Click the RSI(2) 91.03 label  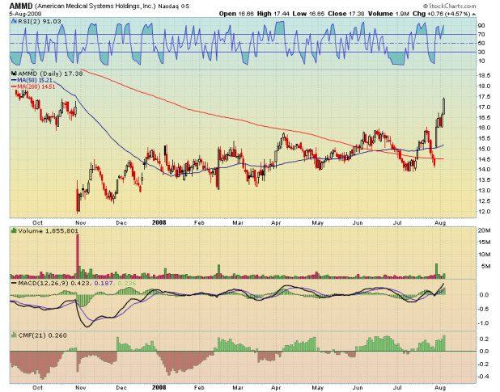click(x=40, y=21)
